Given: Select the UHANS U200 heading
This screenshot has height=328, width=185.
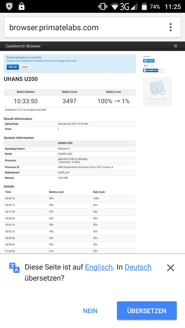Looking at the screenshot, I should [21, 79].
